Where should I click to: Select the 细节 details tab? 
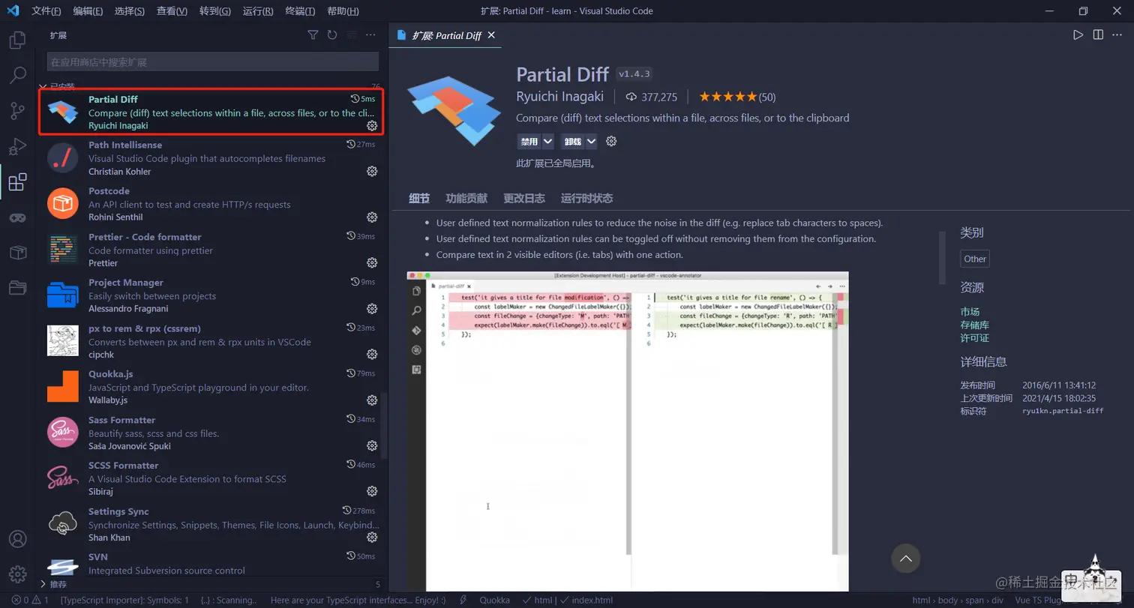coord(419,199)
